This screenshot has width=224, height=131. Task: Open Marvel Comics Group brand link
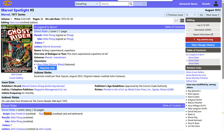pyautogui.click(x=43, y=86)
